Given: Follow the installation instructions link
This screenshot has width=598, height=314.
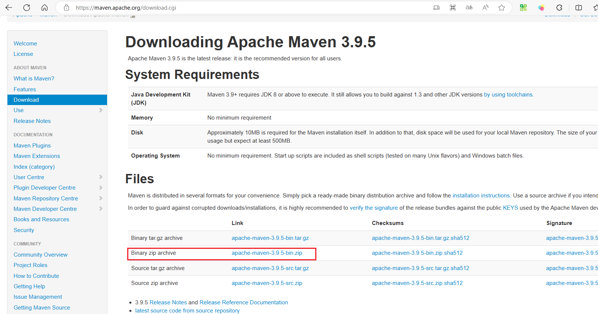Looking at the screenshot, I should click(x=482, y=196).
